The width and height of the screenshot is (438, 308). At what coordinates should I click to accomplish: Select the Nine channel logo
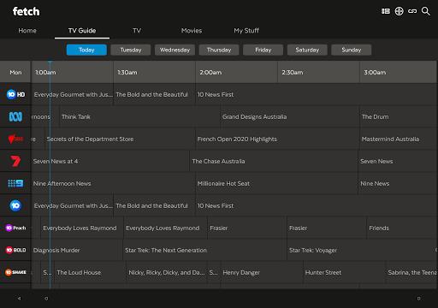(x=15, y=183)
